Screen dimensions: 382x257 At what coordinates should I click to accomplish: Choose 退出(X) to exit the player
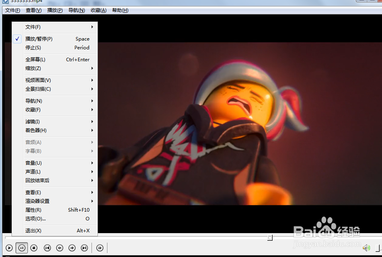[x=55, y=231]
